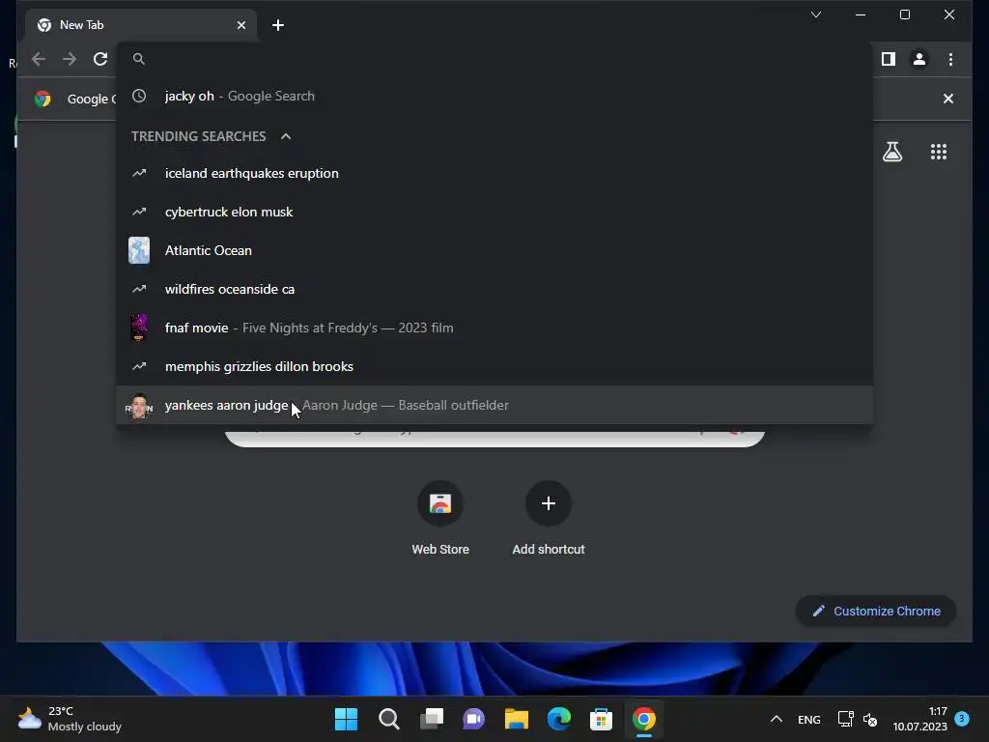The image size is (989, 742).
Task: Click the omnibox magnifier icon
Action: click(x=139, y=59)
